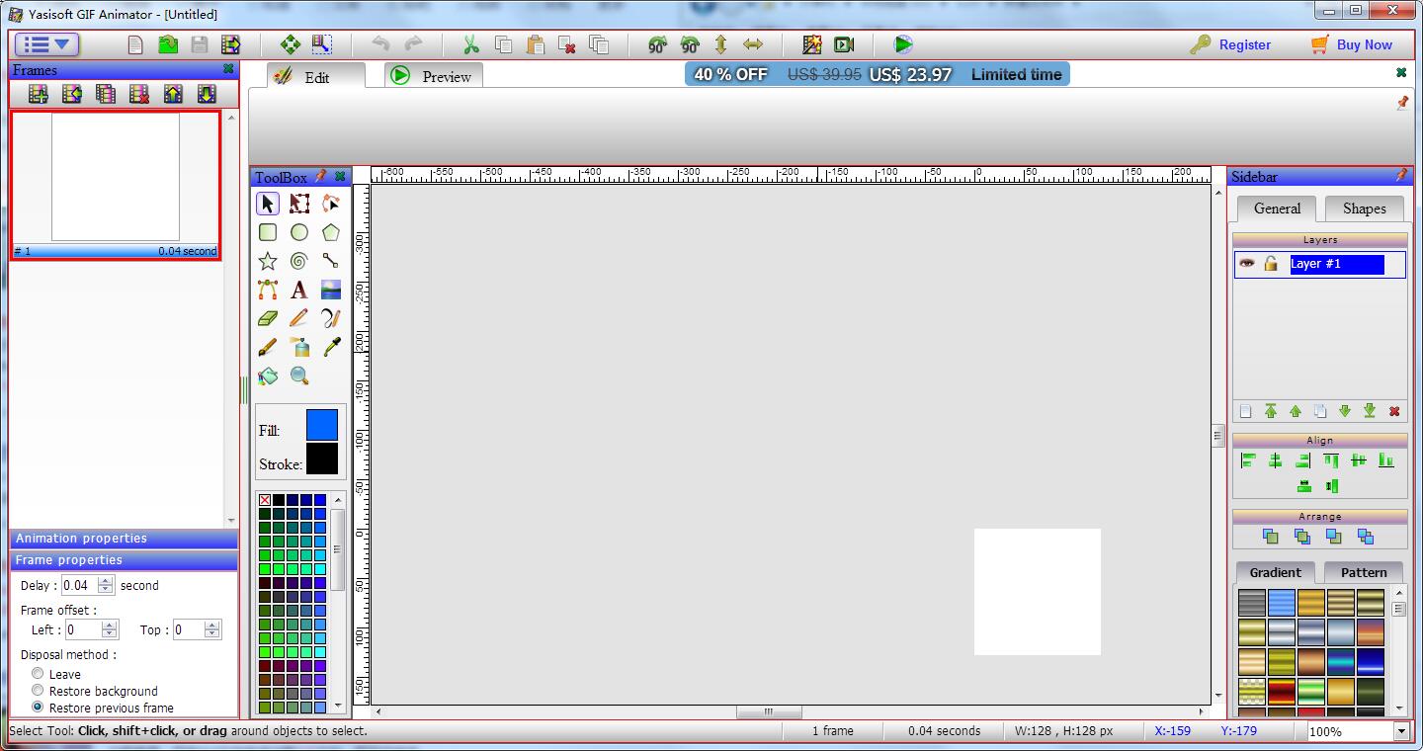Choose the Spiral shape tool
Image resolution: width=1423 pixels, height=751 pixels.
point(299,261)
